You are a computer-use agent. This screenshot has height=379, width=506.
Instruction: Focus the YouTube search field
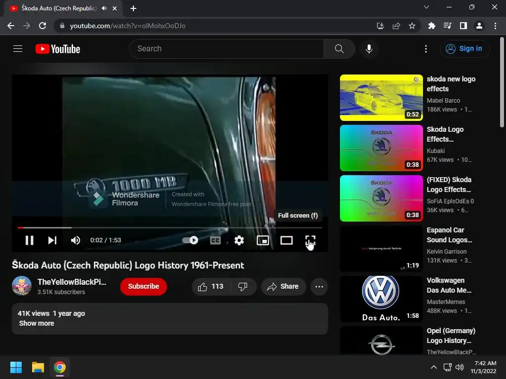(x=226, y=49)
